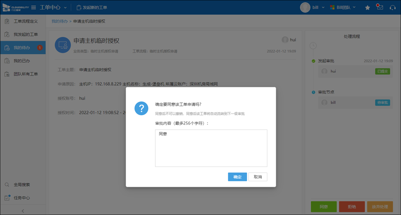Click the blue 待审批 status tag
The height and width of the screenshot is (215, 401).
click(x=383, y=103)
